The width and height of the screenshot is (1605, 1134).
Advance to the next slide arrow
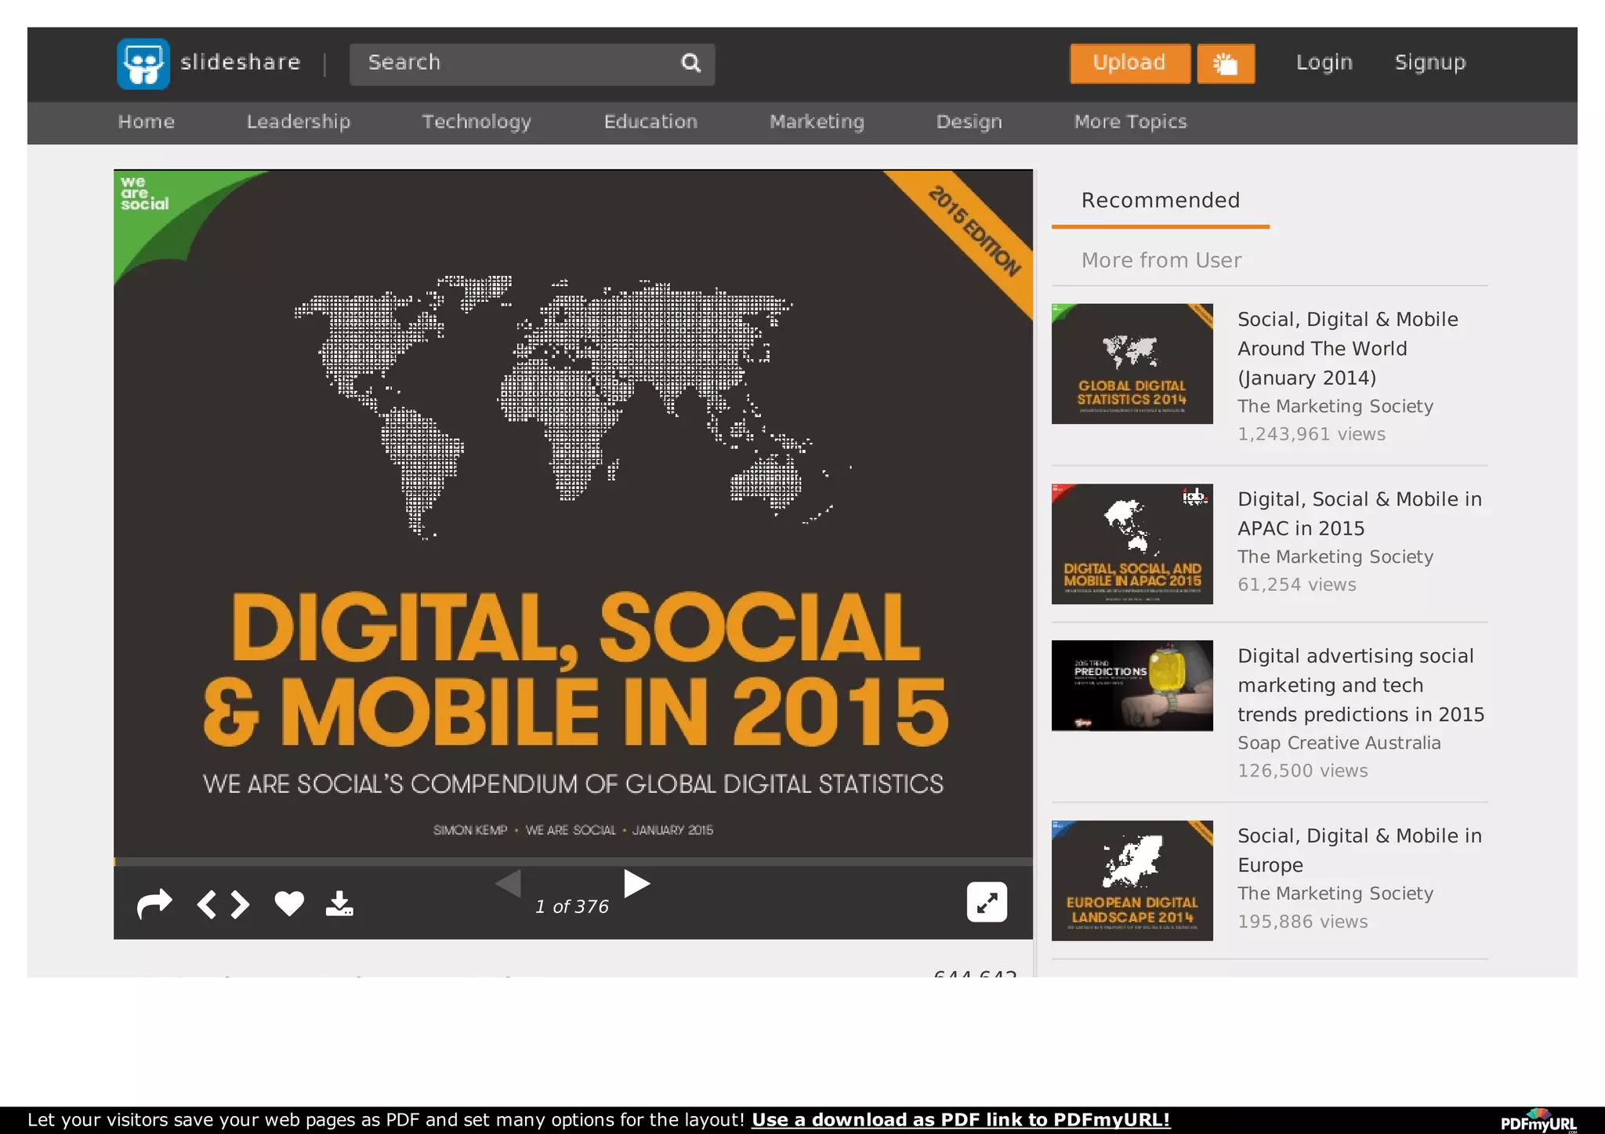[636, 883]
